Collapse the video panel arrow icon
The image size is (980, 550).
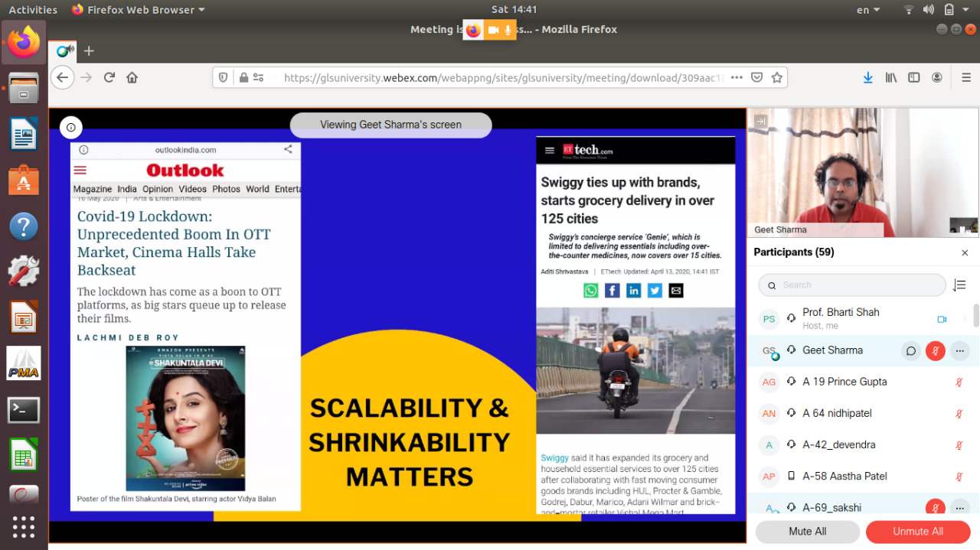[x=760, y=121]
